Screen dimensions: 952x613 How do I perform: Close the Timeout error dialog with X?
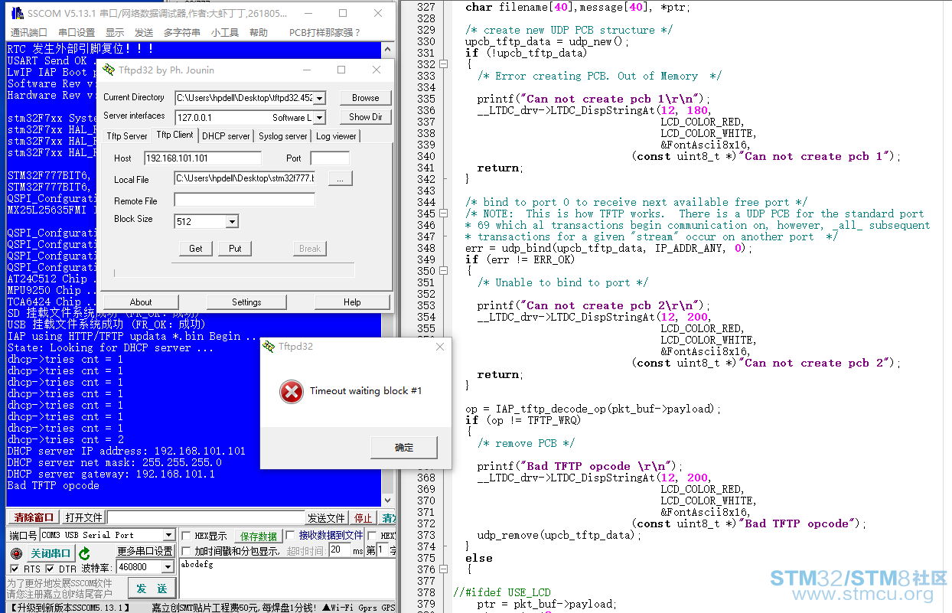pos(440,347)
